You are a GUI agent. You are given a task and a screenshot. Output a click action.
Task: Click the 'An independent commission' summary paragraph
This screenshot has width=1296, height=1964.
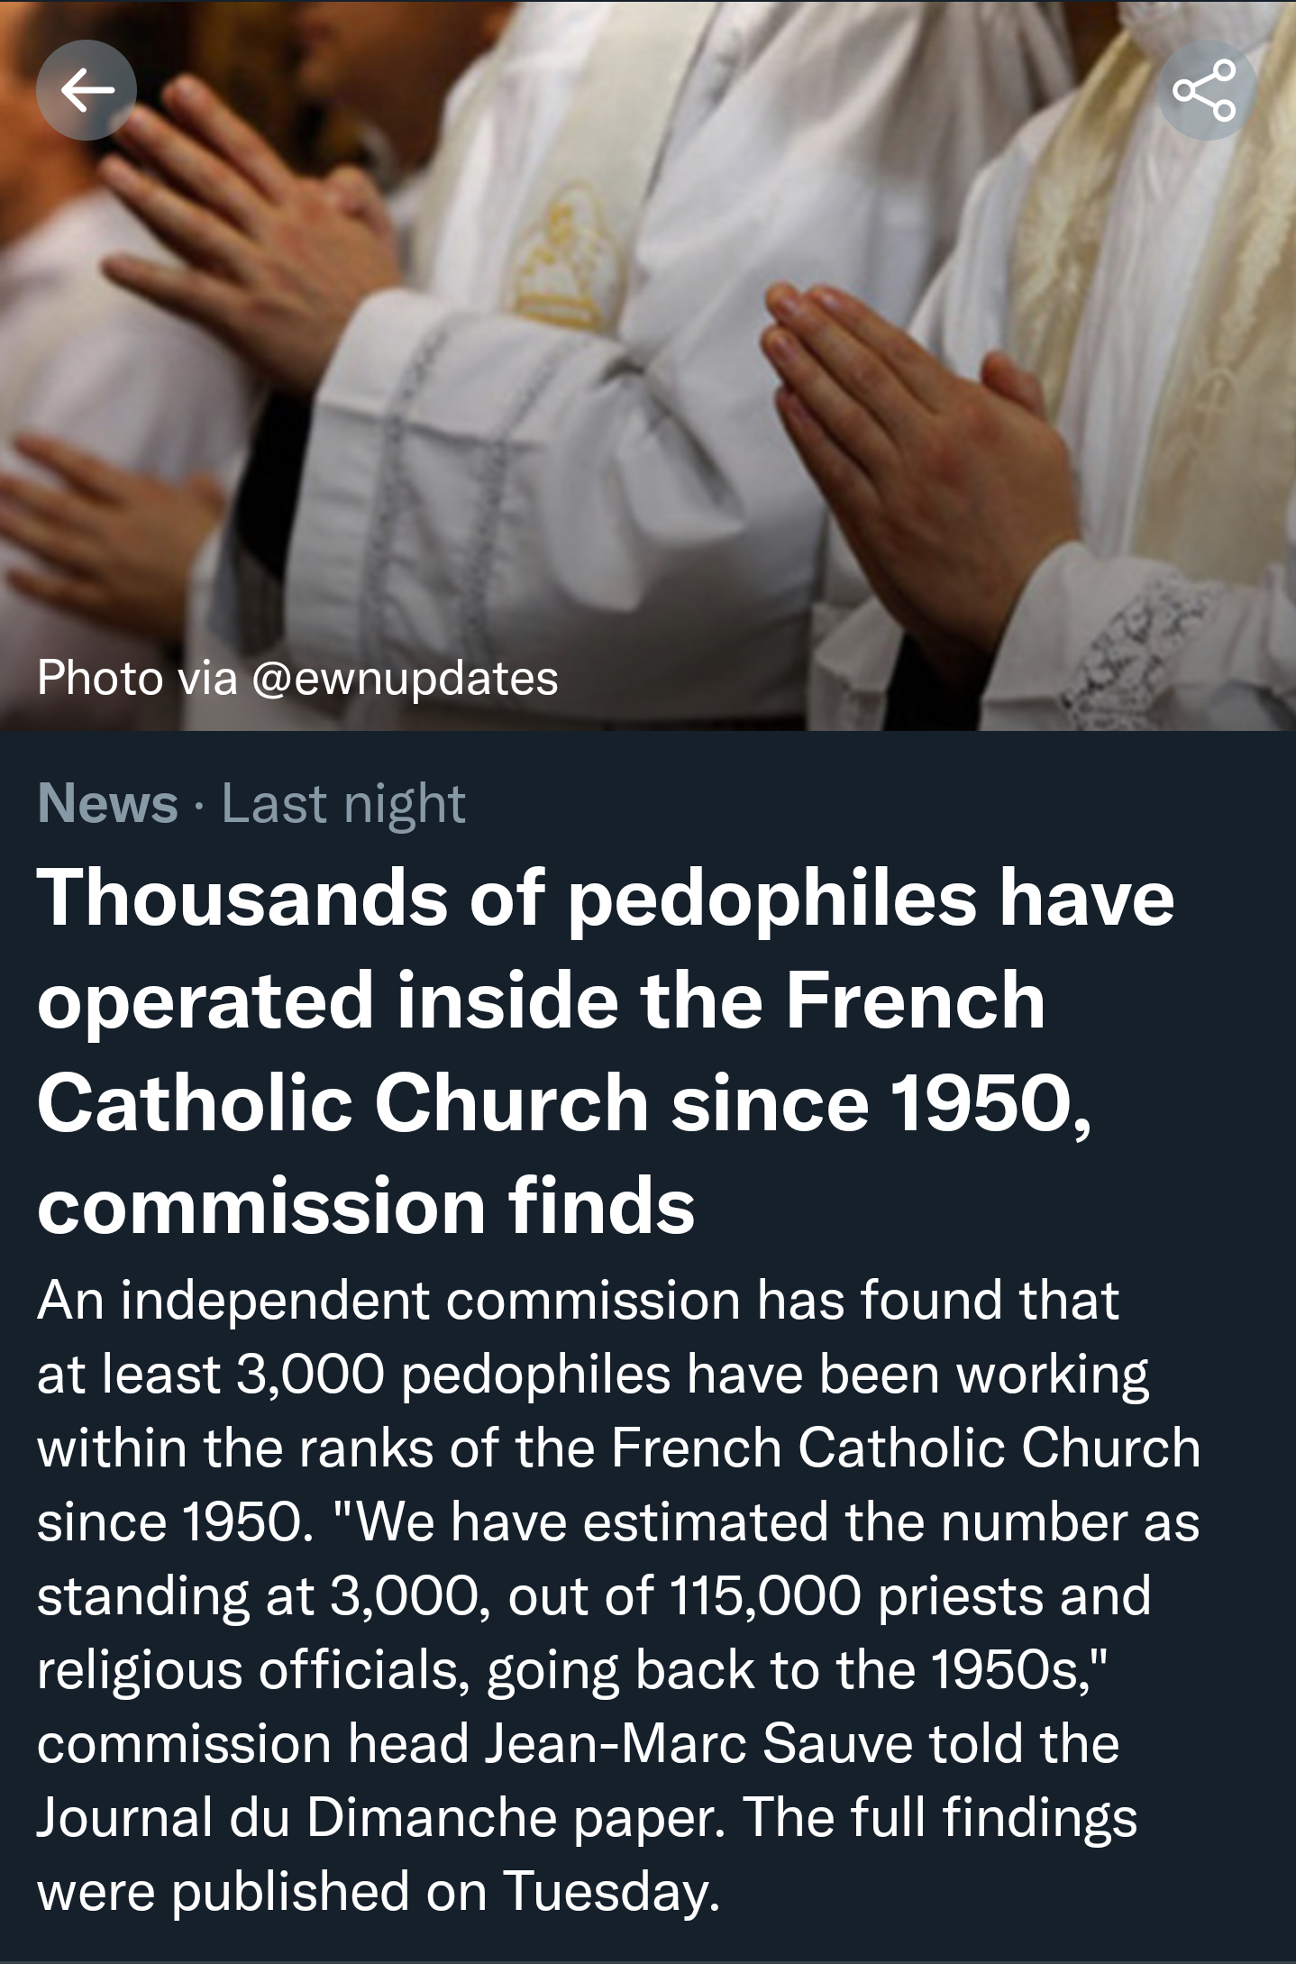(577, 1302)
